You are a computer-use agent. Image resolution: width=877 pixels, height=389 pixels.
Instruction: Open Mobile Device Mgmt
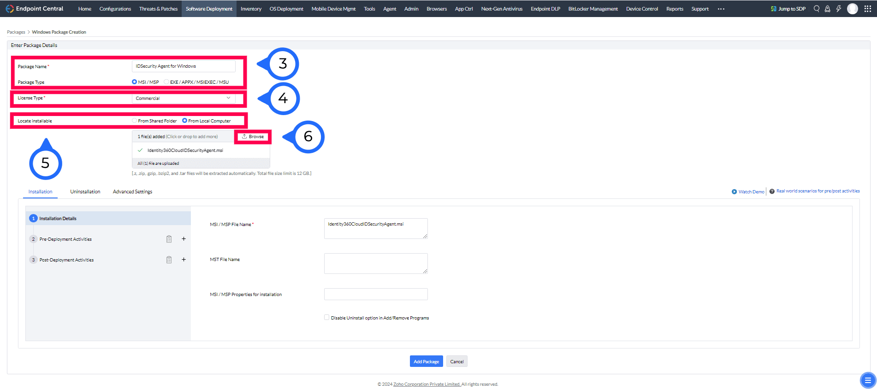[x=333, y=9]
